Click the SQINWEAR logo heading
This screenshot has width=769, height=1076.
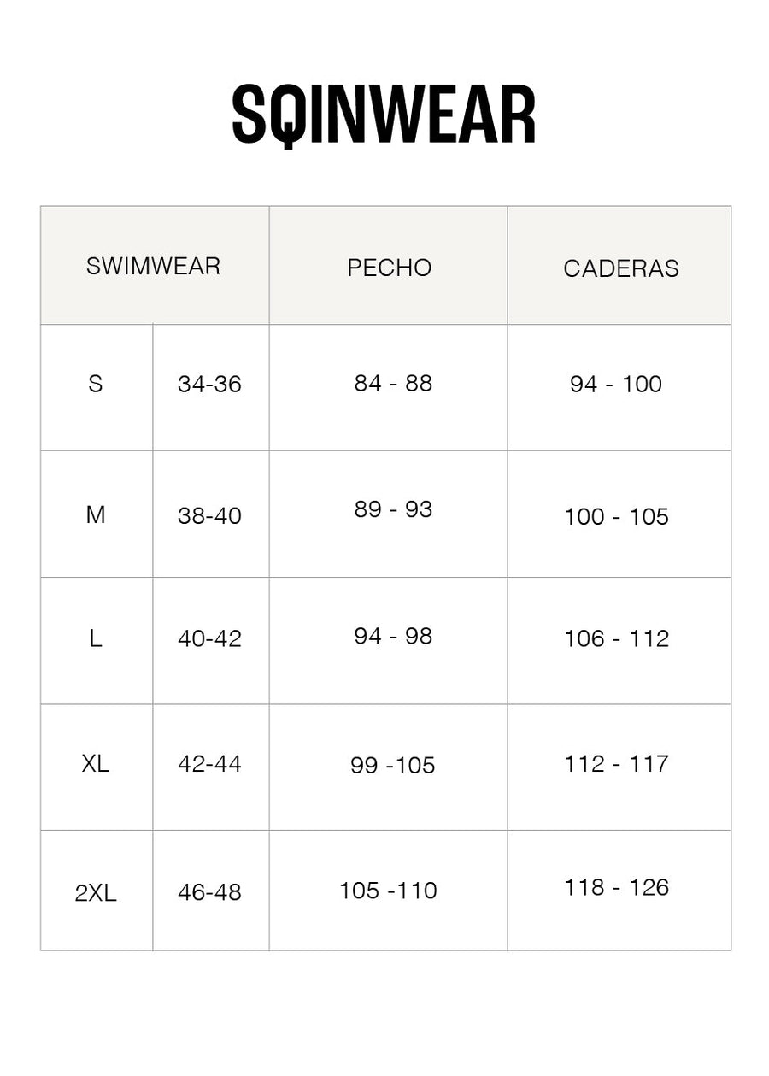click(384, 115)
